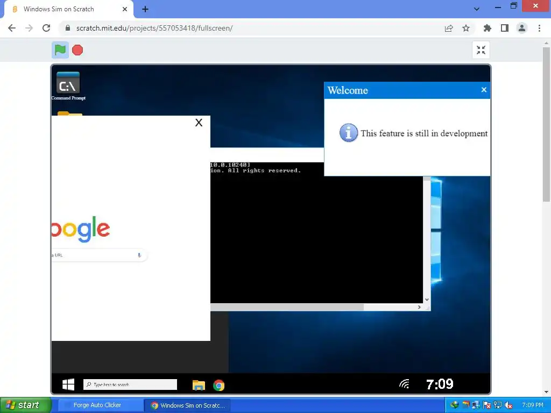Go back in Chrome browser
Viewport: 551px width, 413px height.
pos(12,28)
